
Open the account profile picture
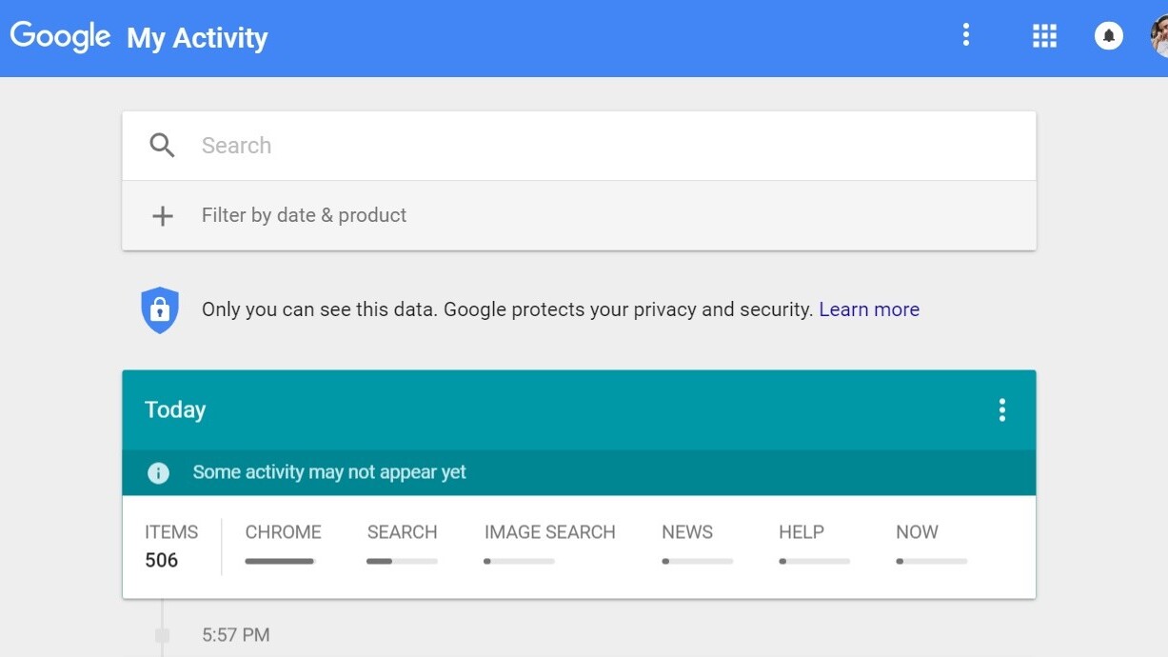point(1158,36)
